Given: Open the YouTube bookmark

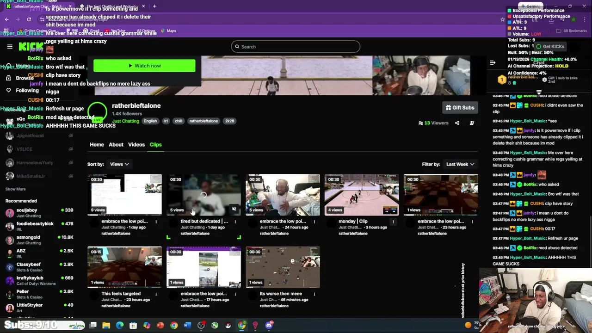Looking at the screenshot, I should point(115,31).
